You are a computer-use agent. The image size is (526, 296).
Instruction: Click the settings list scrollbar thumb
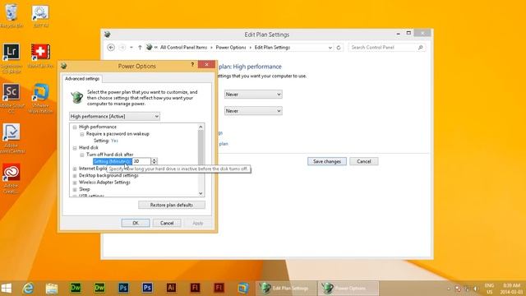[x=201, y=148]
